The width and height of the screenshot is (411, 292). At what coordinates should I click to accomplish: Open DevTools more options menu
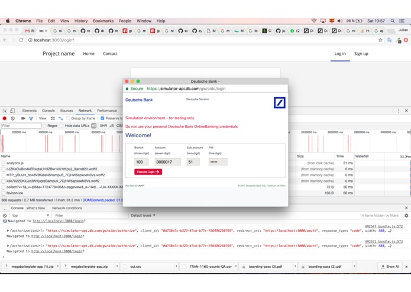(399, 111)
